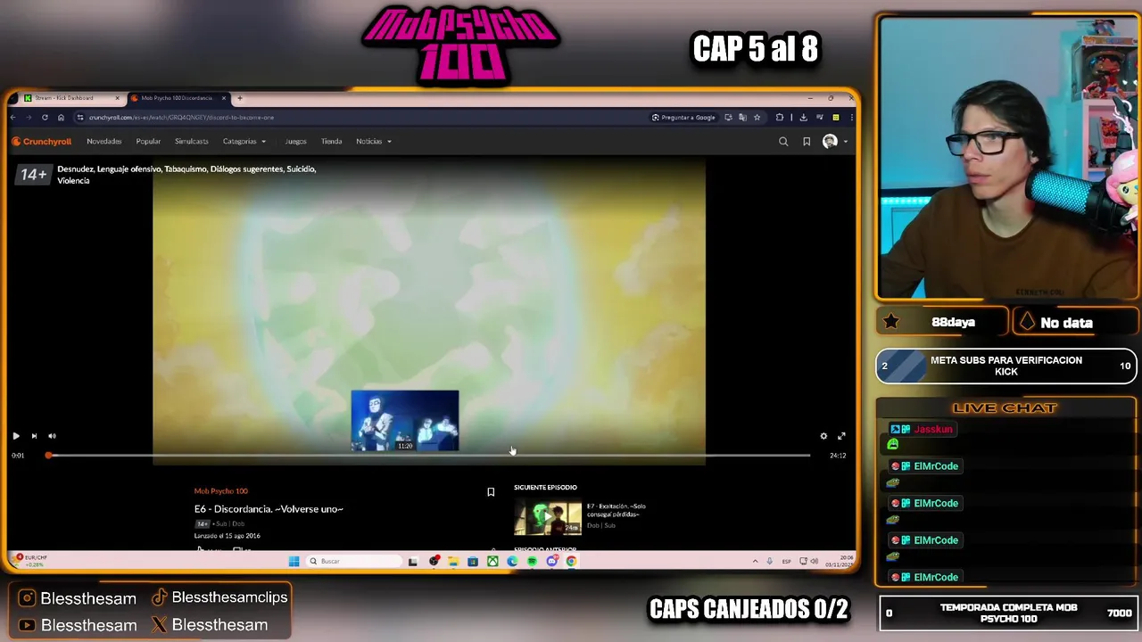Viewport: 1142px width, 642px height.
Task: Toggle fullscreen on the video player
Action: tap(841, 436)
